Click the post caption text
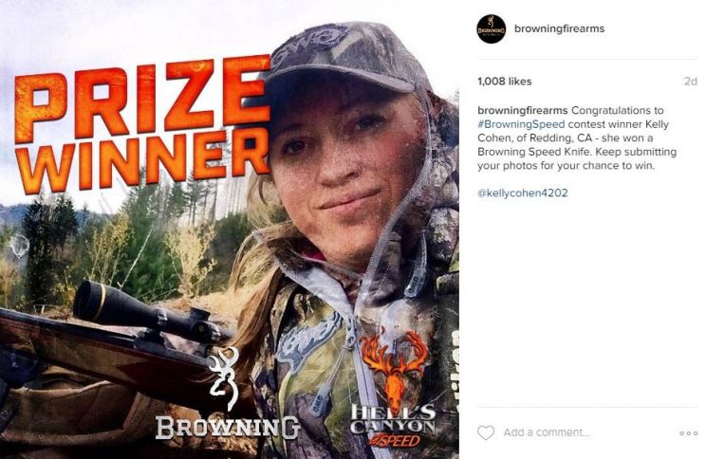Screen dimensions: 706x459 (577, 138)
